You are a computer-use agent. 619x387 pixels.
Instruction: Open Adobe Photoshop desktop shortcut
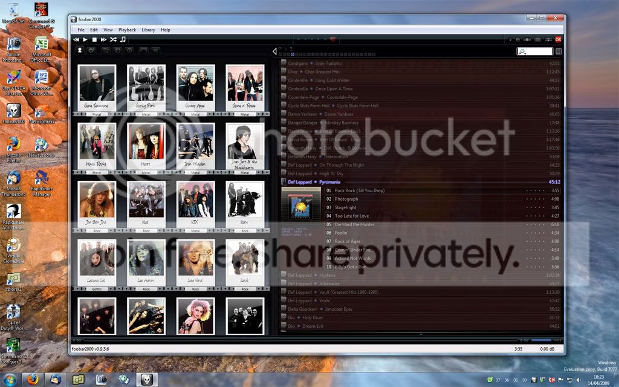pyautogui.click(x=13, y=50)
